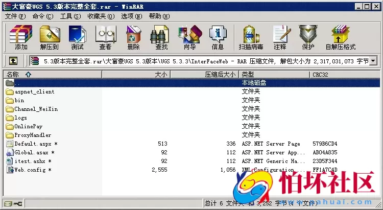Viewport: 383px width, 210px height.
Task: Click the size value 2,555
Action: pyautogui.click(x=159, y=170)
